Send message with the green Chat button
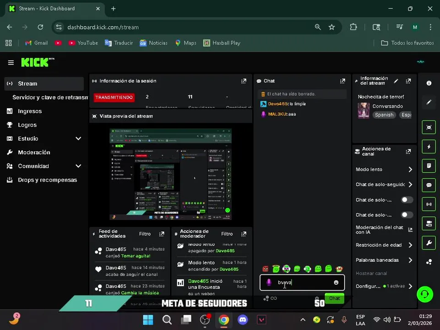The height and width of the screenshot is (330, 440). click(x=334, y=298)
